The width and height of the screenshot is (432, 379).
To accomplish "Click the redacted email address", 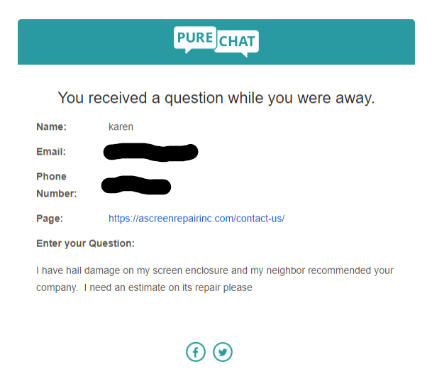I will (x=150, y=152).
